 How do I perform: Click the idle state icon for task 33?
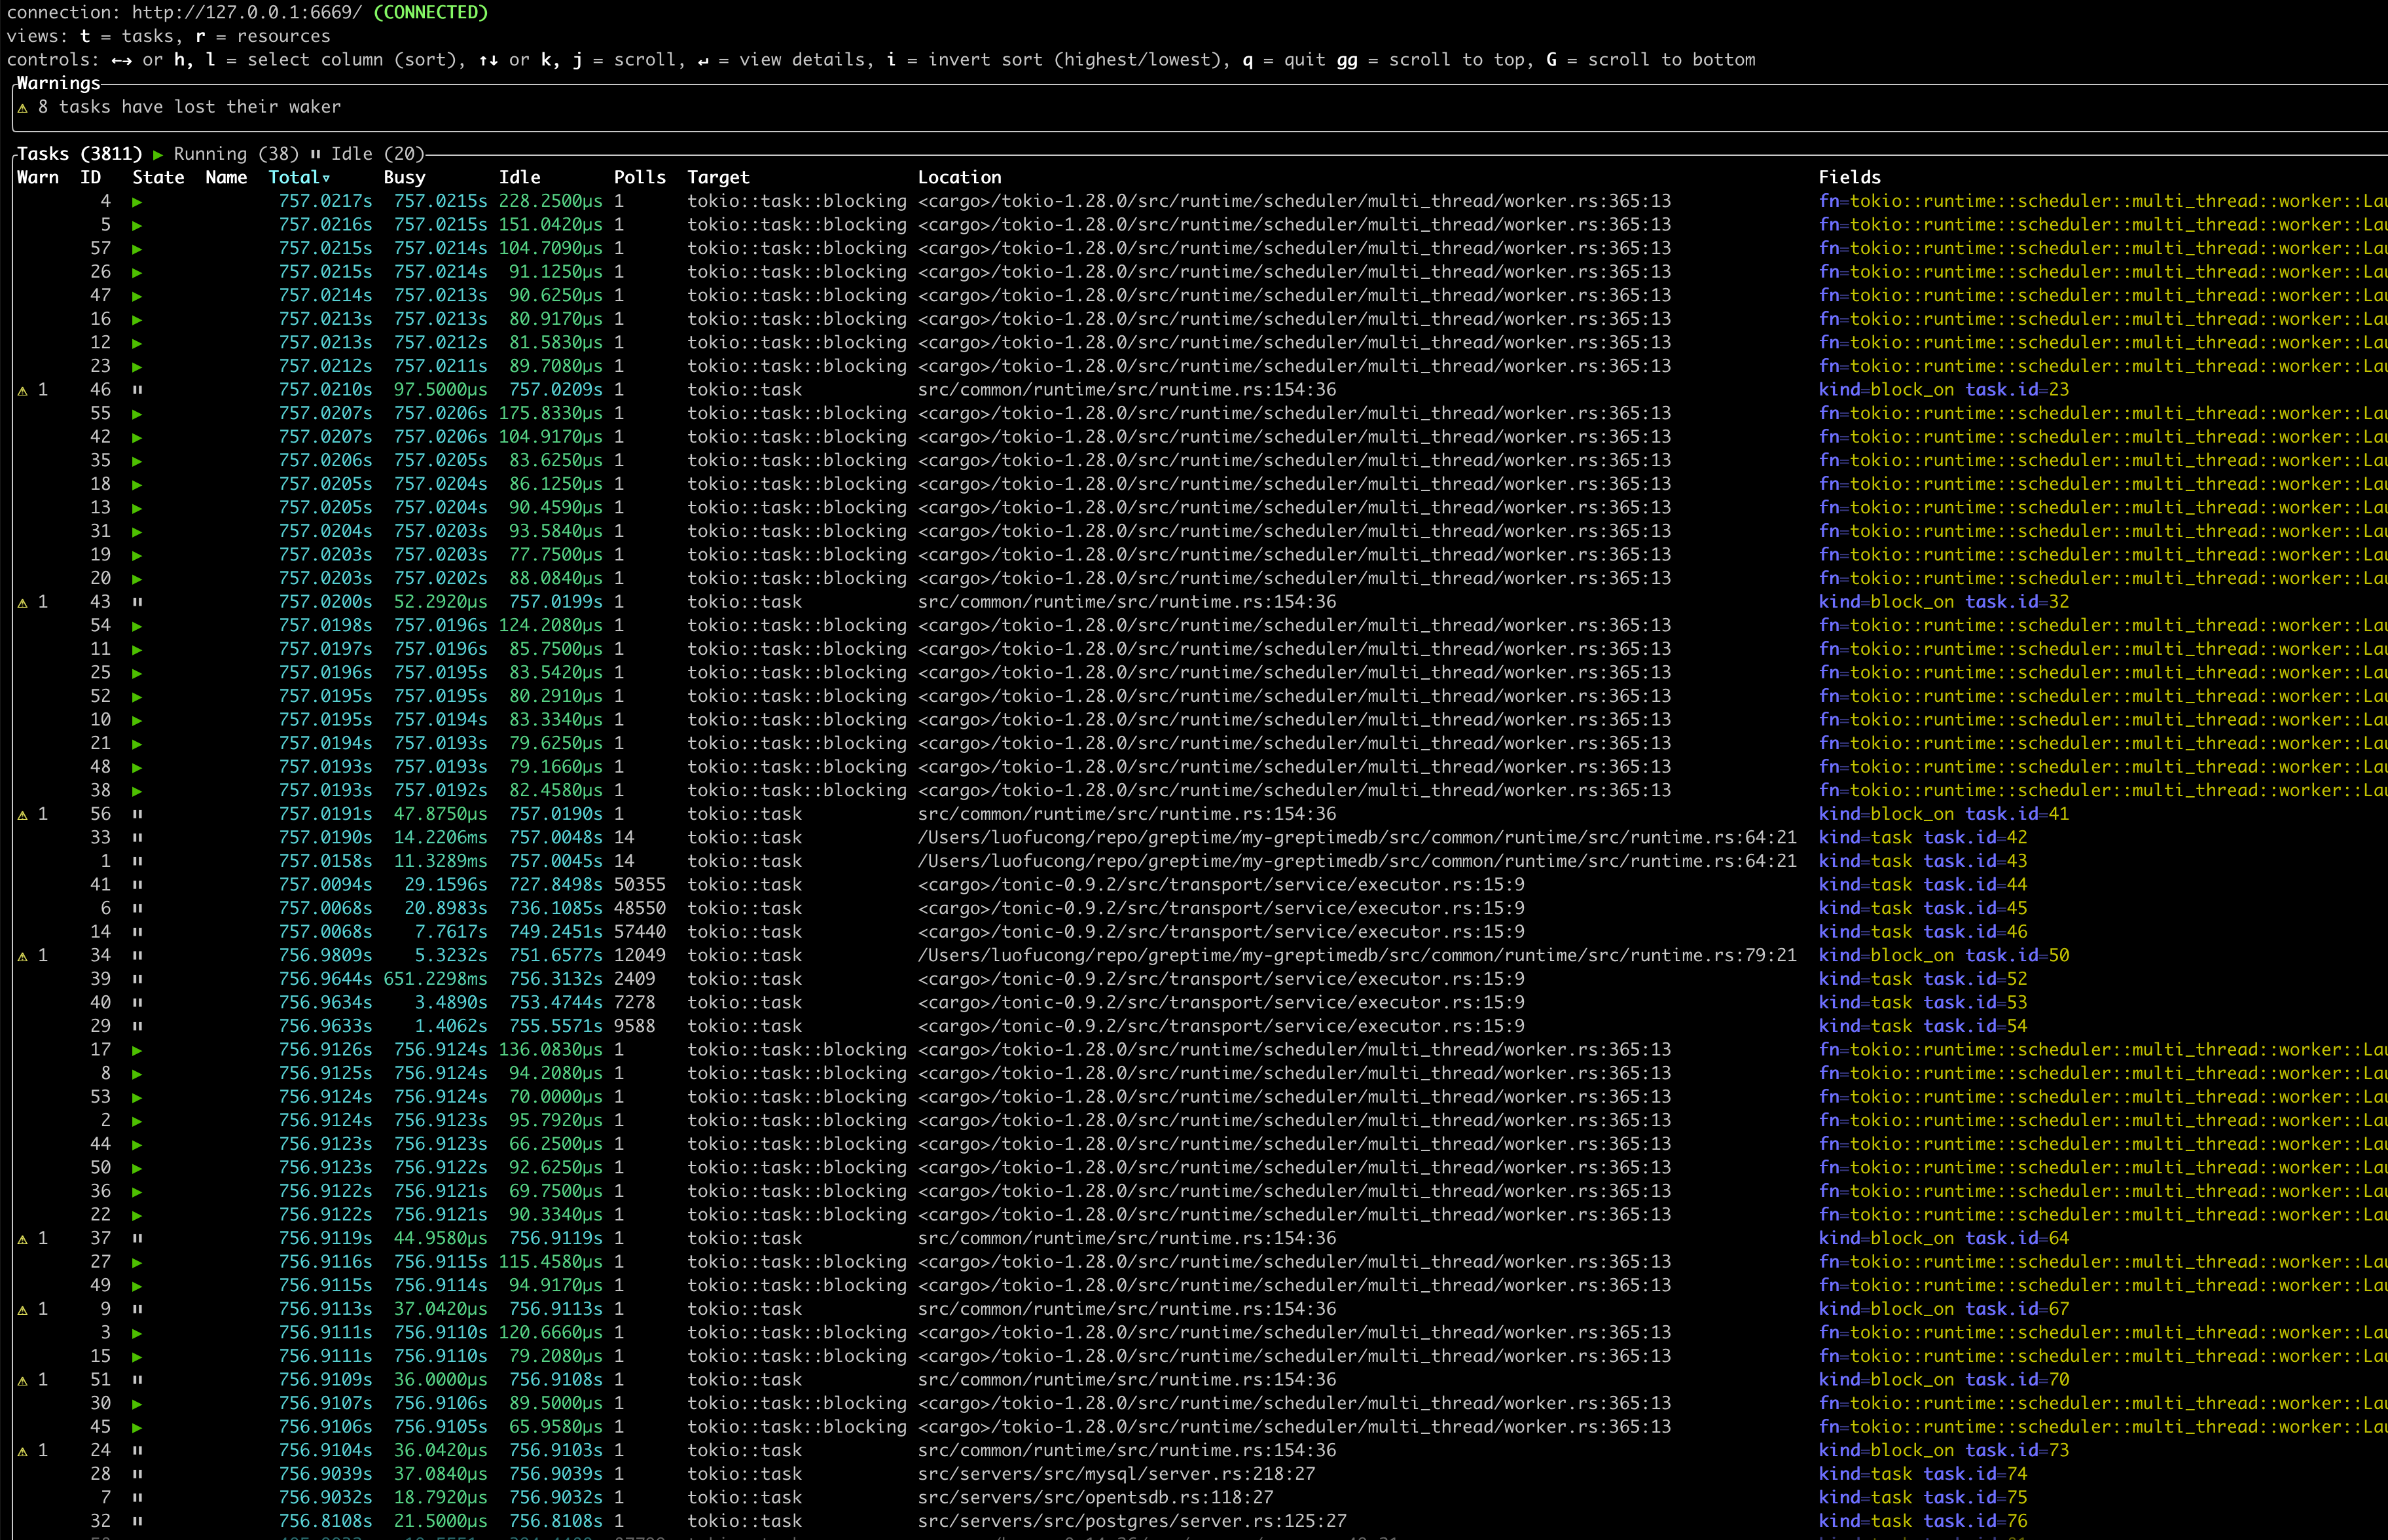pyautogui.click(x=137, y=837)
